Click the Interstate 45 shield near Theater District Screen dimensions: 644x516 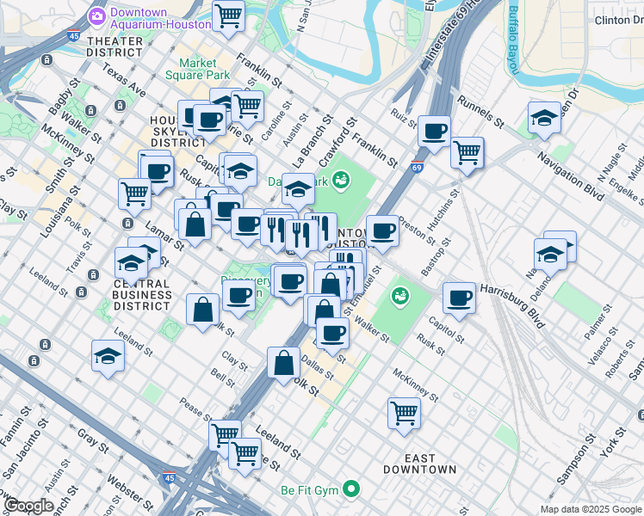pyautogui.click(x=73, y=35)
